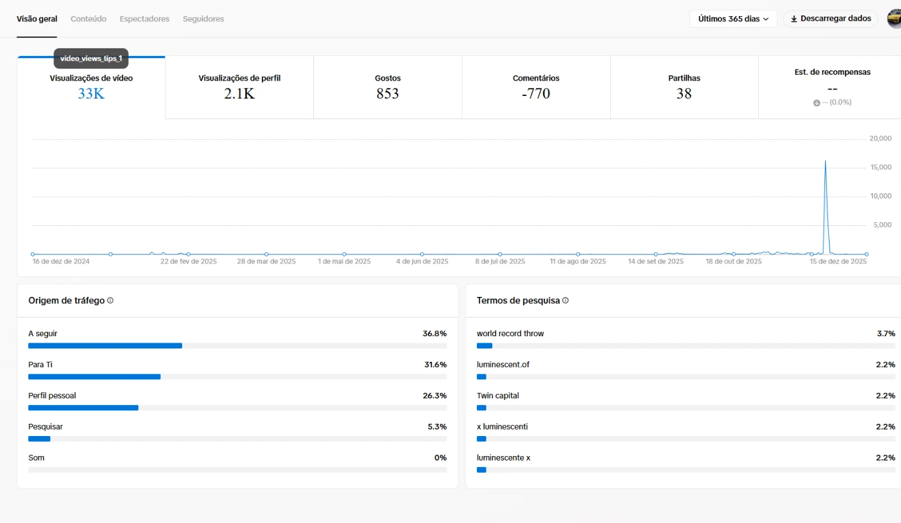Click the world record throw search term
The image size is (901, 523).
pyautogui.click(x=510, y=334)
